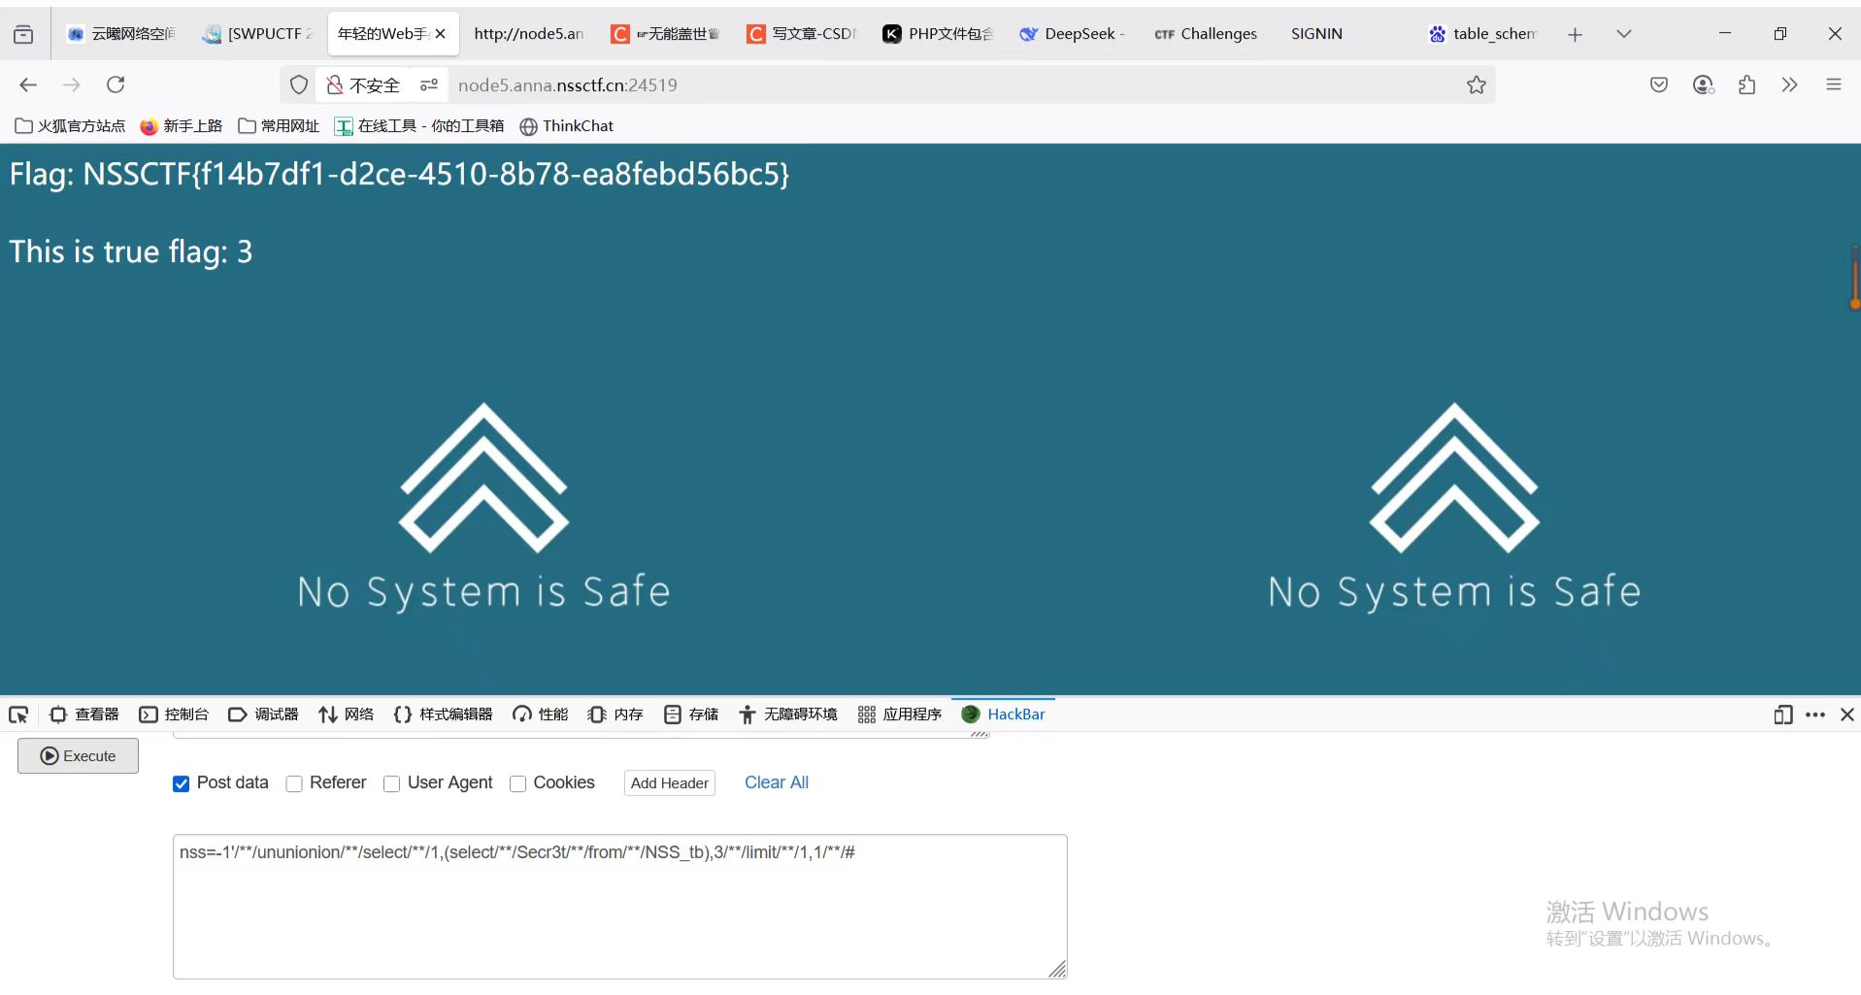The width and height of the screenshot is (1861, 995).
Task: Show more toolbar tools with the double chevron
Action: [1789, 85]
